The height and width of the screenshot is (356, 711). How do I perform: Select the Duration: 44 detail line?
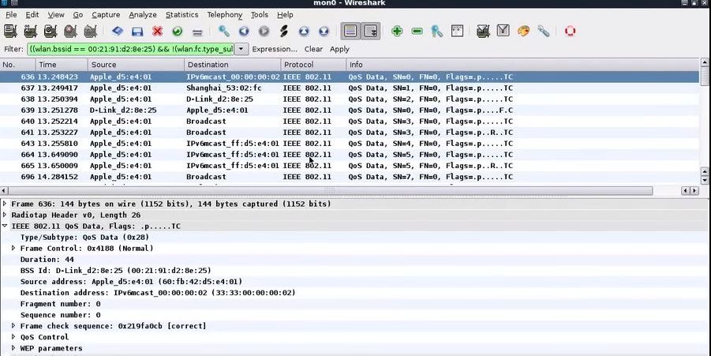[x=47, y=260]
